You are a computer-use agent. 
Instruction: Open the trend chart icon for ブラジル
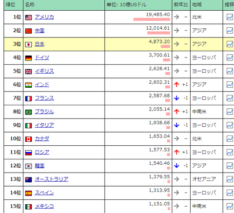click(230, 112)
